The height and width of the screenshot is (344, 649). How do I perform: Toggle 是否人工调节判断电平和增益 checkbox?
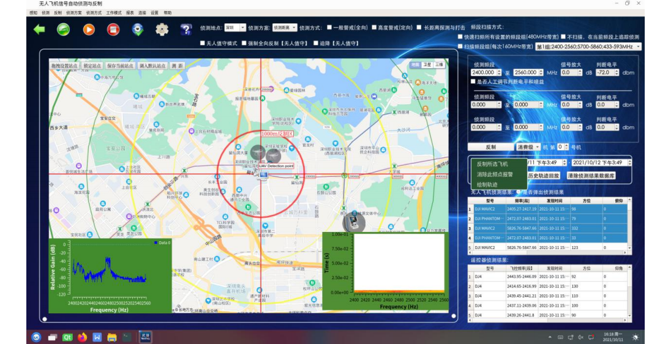(x=473, y=81)
